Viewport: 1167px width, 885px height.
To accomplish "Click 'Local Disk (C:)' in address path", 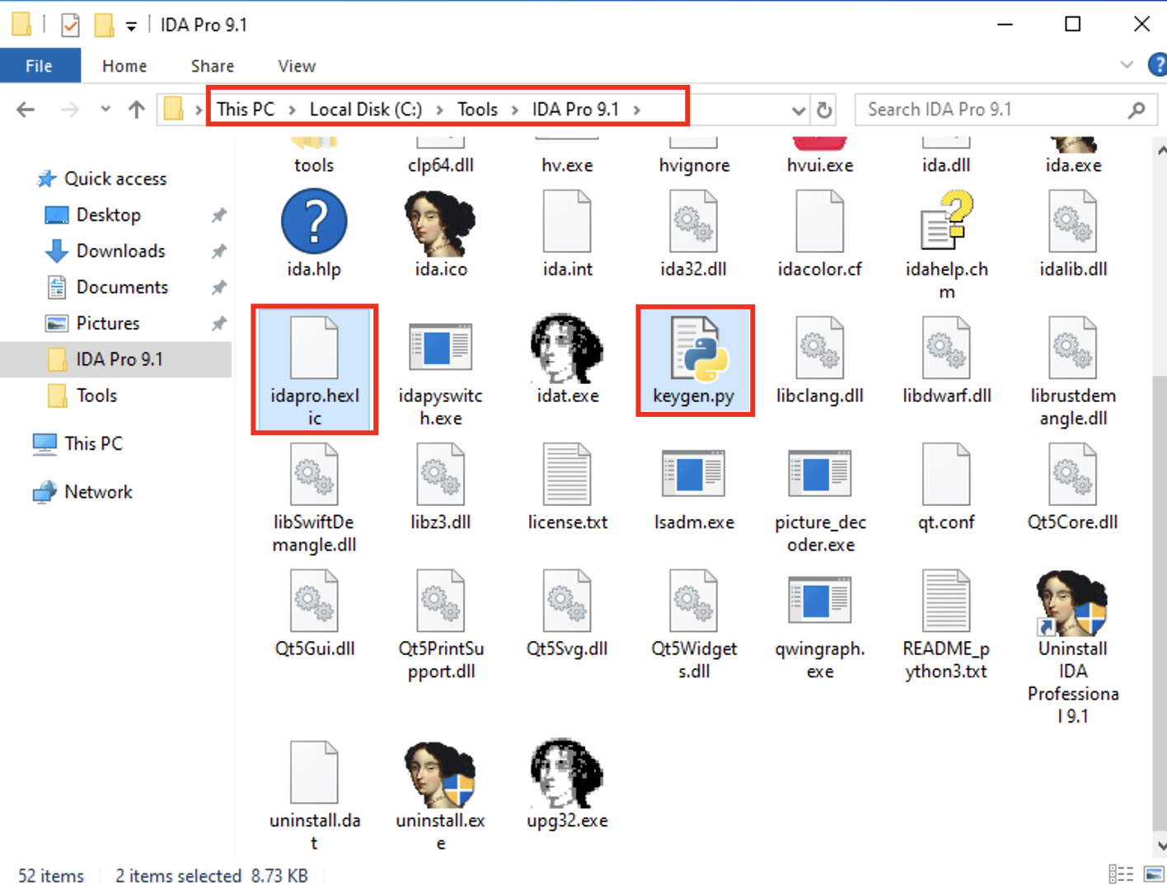I will coord(365,109).
